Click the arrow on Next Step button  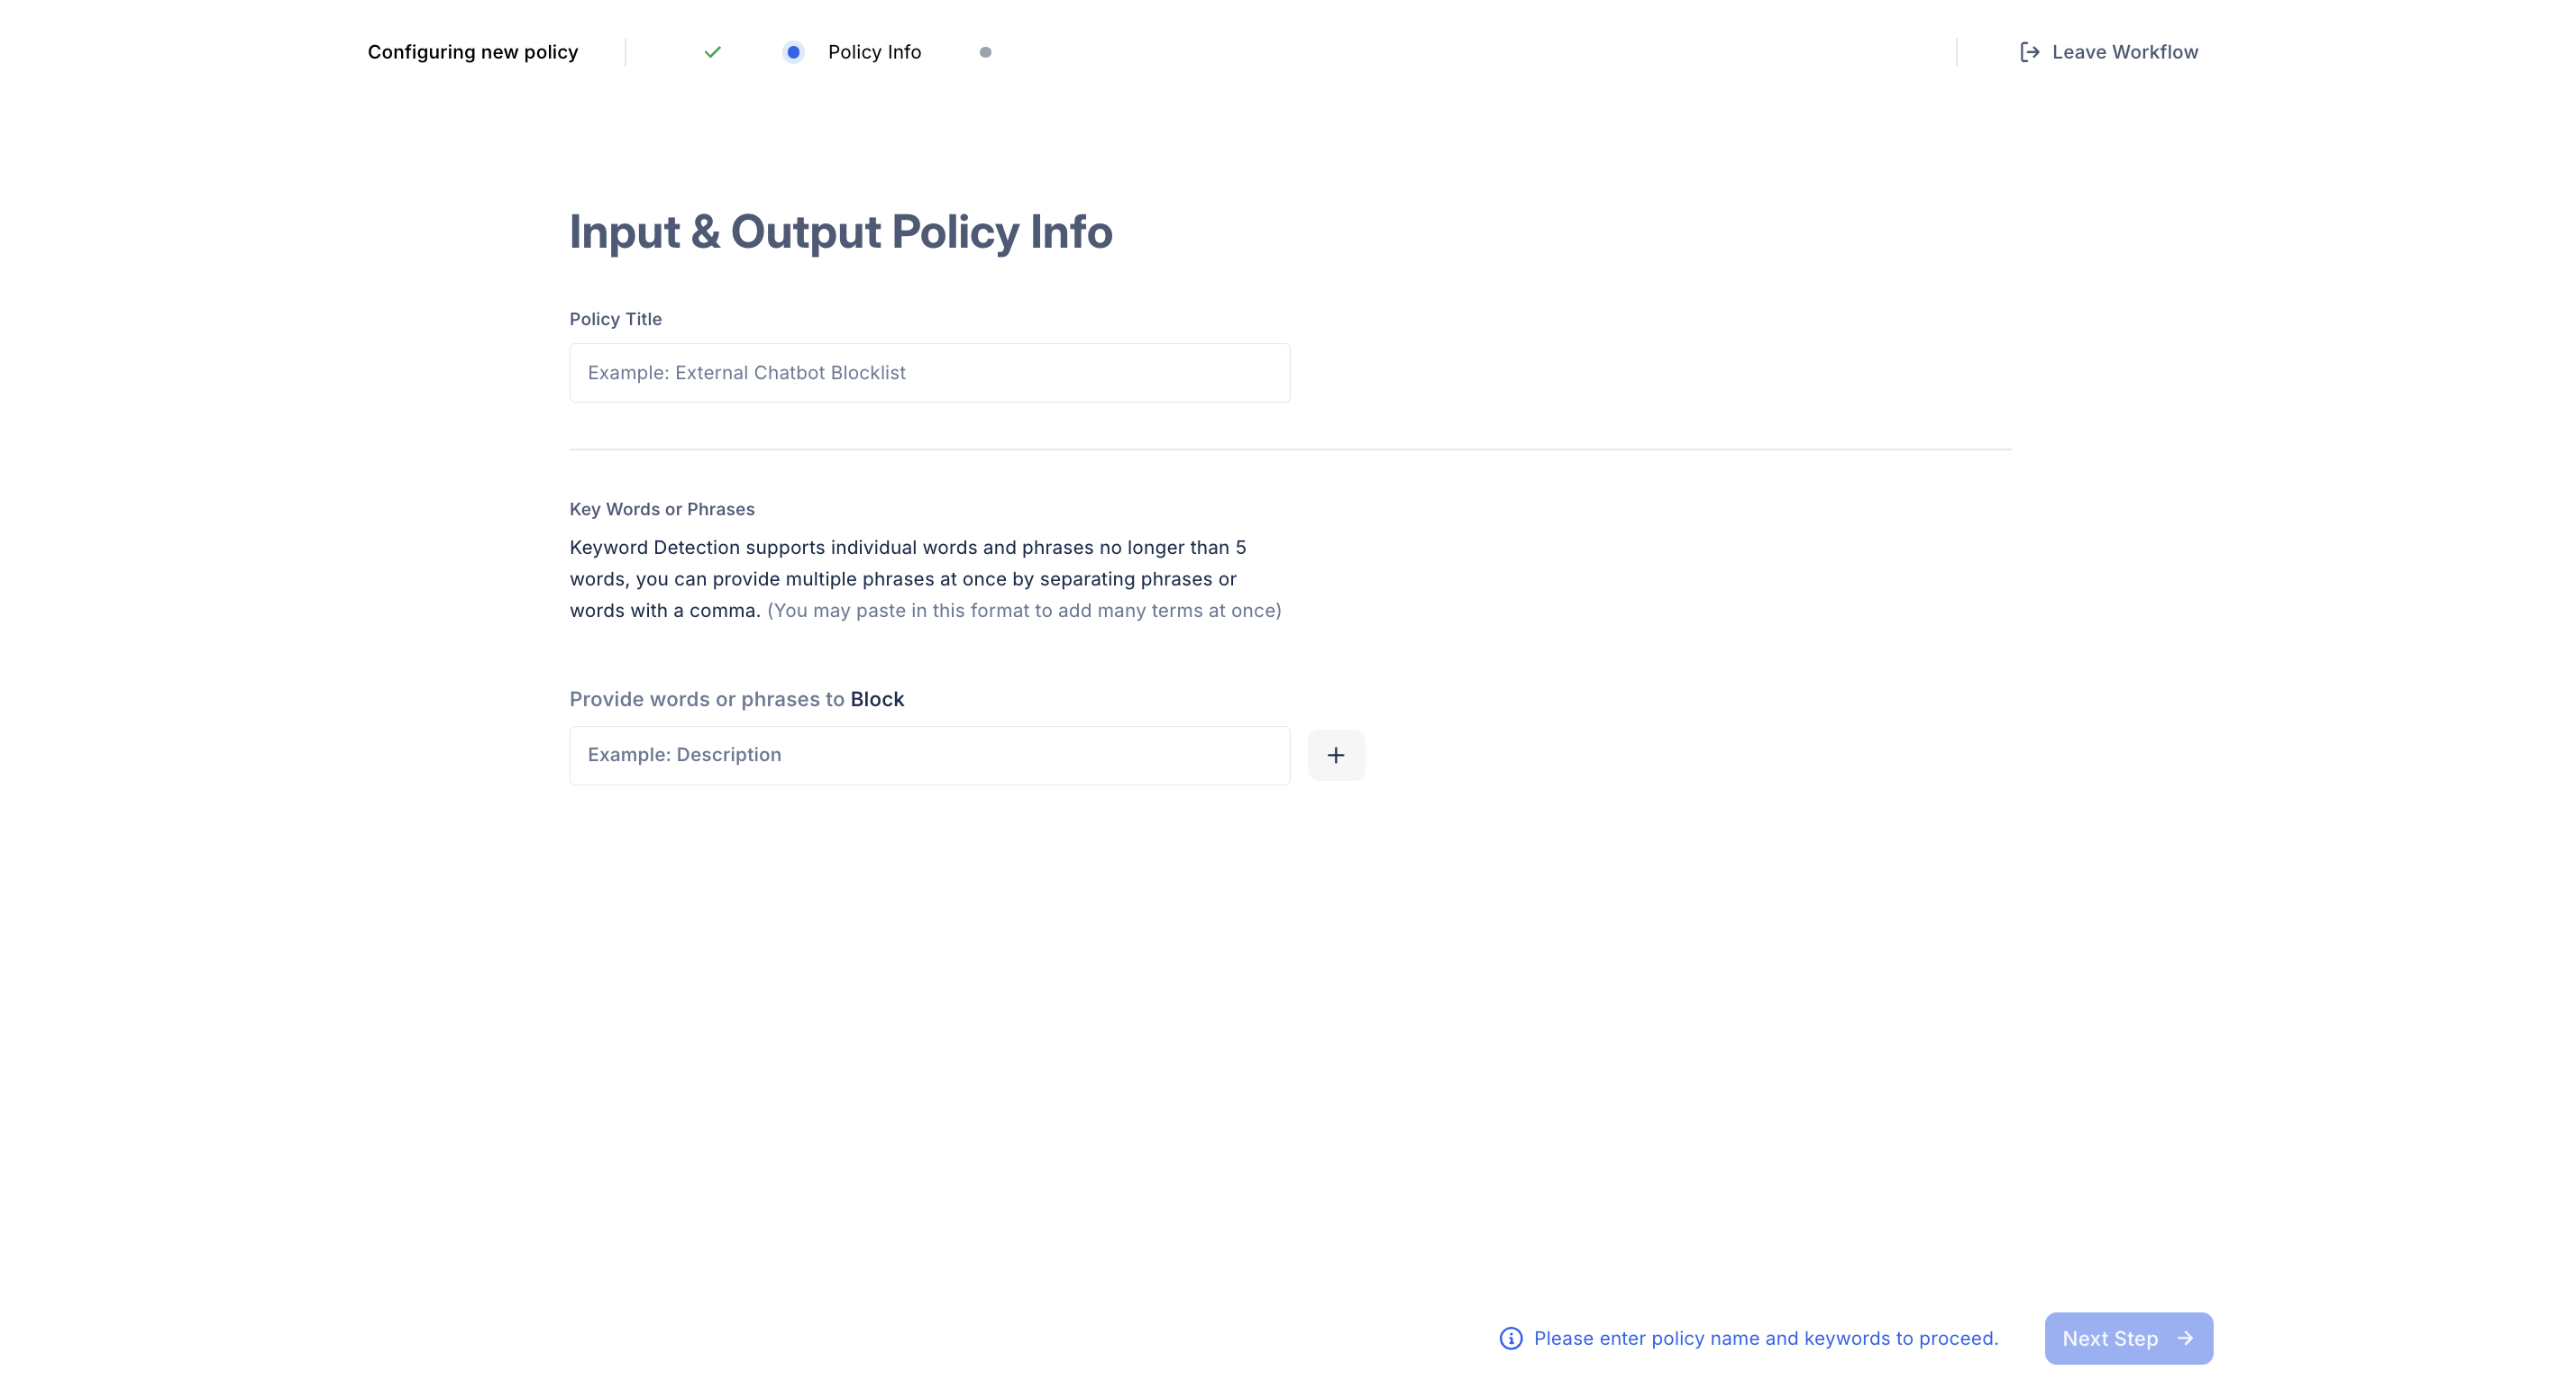[2184, 1338]
